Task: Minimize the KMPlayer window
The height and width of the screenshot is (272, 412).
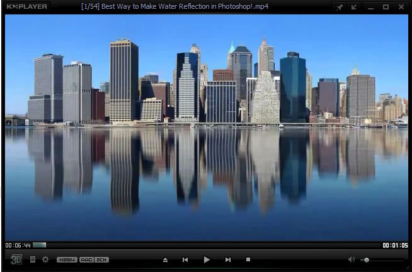Action: tap(370, 8)
